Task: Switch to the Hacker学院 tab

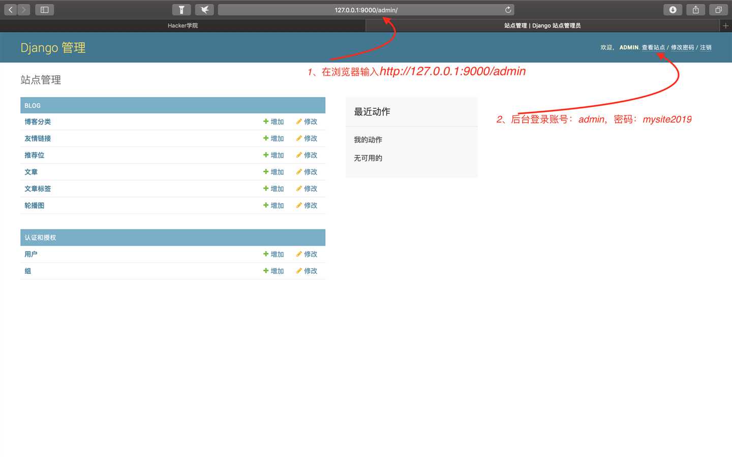Action: click(183, 25)
